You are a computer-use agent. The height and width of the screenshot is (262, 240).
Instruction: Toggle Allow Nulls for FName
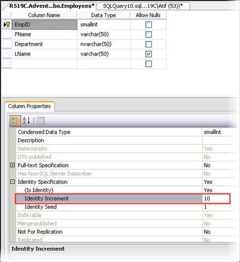coord(148,34)
